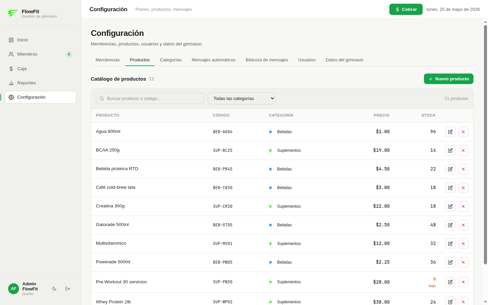Image resolution: width=488 pixels, height=305 pixels.
Task: Switch to the Datos del gimnasio tab
Action: [344, 60]
